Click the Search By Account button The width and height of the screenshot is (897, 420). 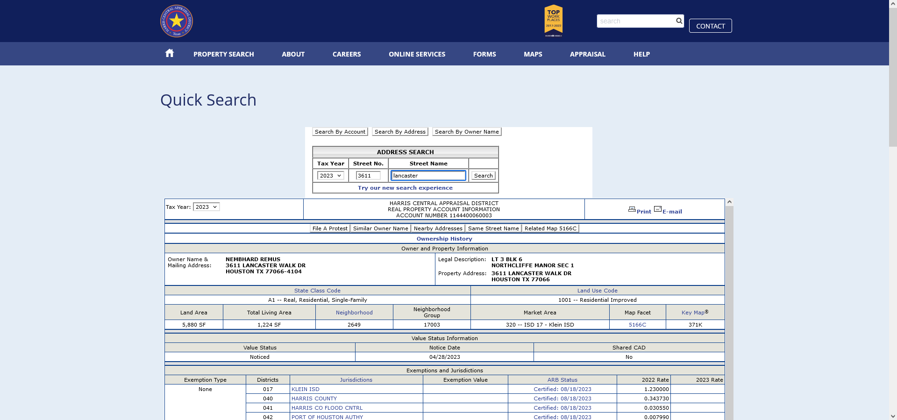pyautogui.click(x=340, y=132)
